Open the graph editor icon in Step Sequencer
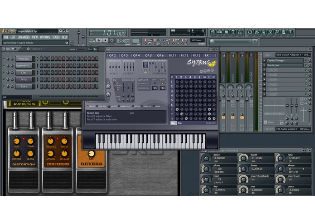The height and width of the screenshot is (224, 315). click(90, 49)
